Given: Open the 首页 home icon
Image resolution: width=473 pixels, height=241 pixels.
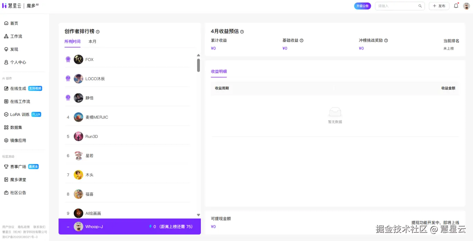Looking at the screenshot, I should 6,23.
